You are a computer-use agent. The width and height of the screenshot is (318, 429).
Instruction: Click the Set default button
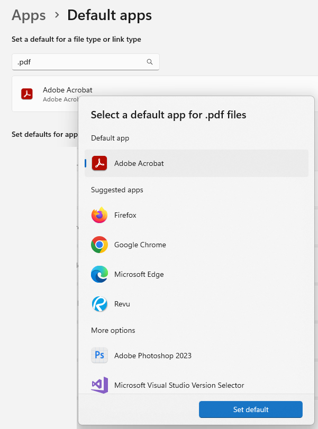251,409
